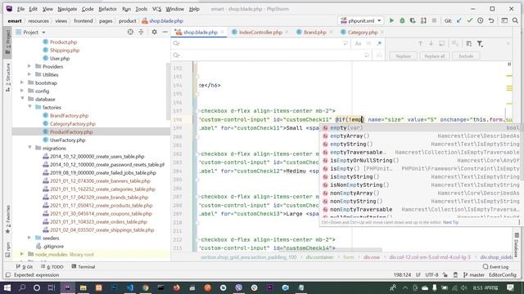Screen dimensions: 524x294
Task: Toggle Words option in search field
Action: pos(368,43)
